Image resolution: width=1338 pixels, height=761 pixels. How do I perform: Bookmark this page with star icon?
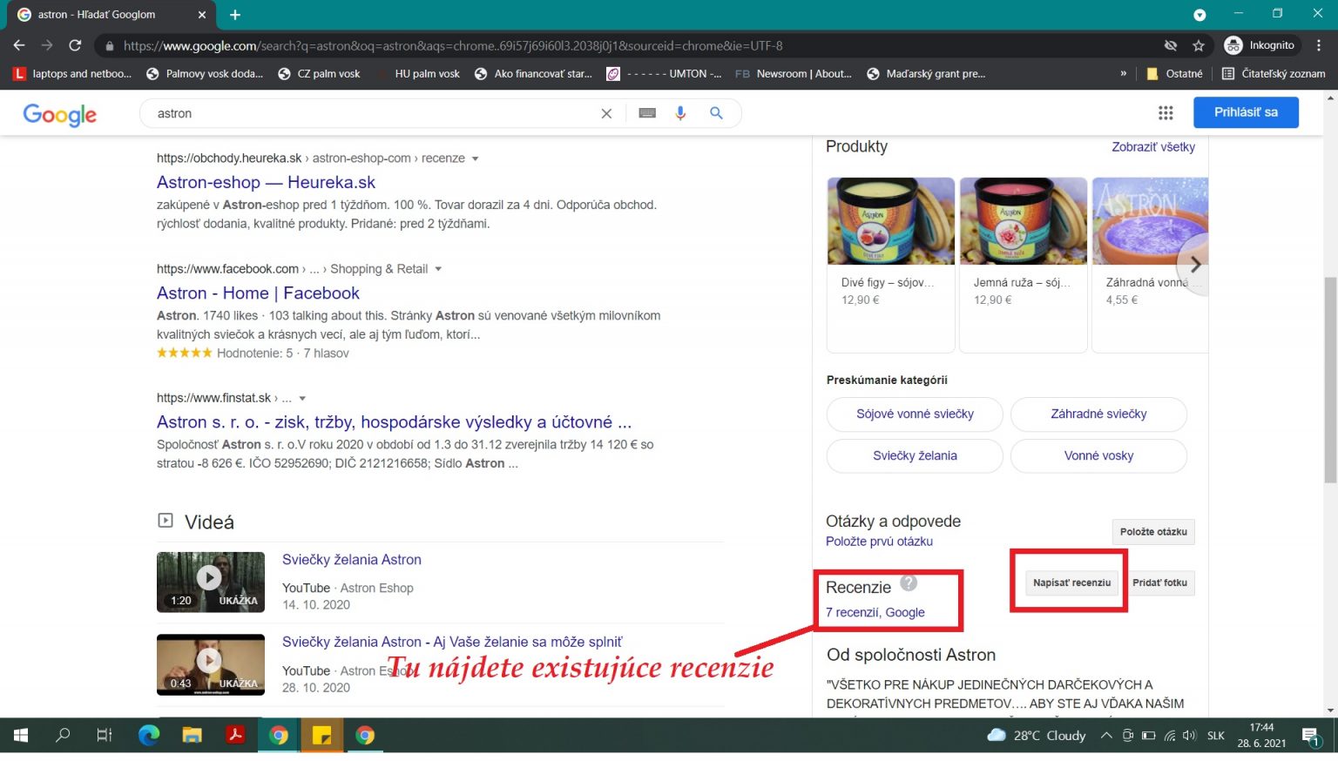1199,45
